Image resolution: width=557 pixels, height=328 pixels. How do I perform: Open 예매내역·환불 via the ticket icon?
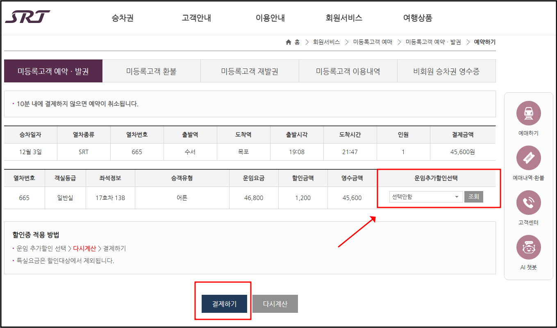pos(529,157)
